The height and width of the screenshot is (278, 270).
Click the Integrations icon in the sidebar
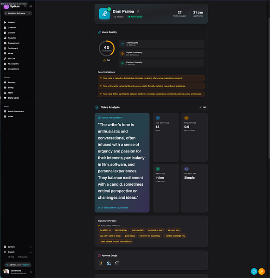pyautogui.click(x=5, y=69)
